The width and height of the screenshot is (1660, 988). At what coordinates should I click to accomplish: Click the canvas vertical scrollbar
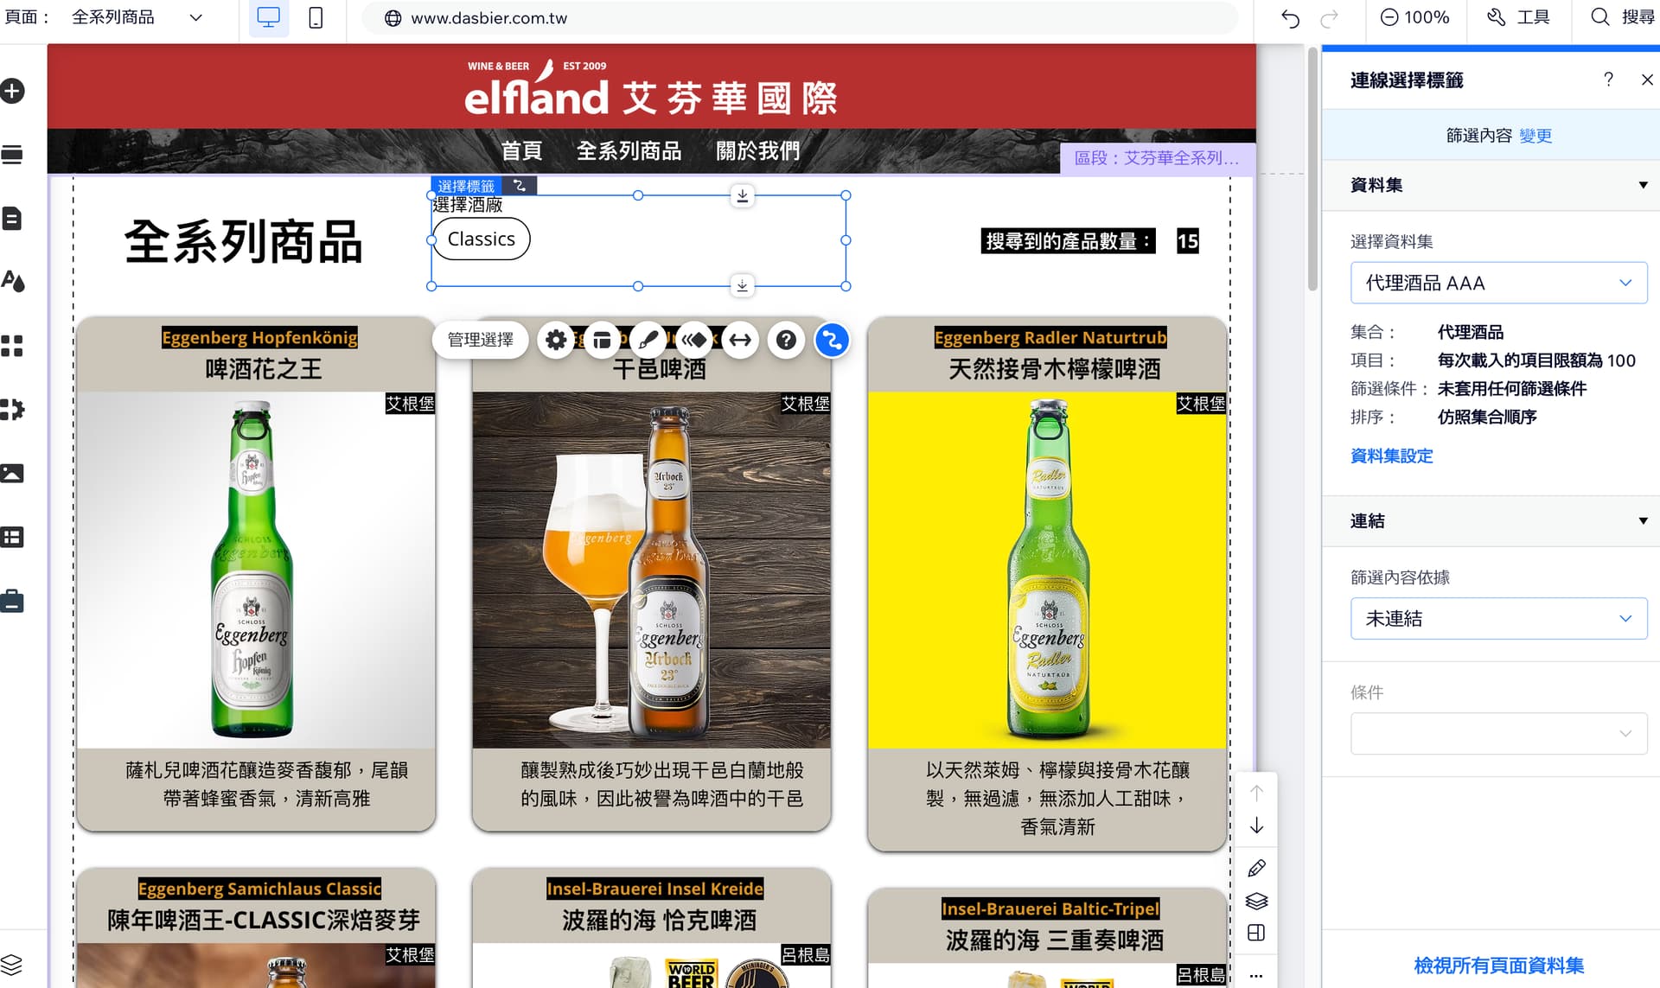point(1312,170)
